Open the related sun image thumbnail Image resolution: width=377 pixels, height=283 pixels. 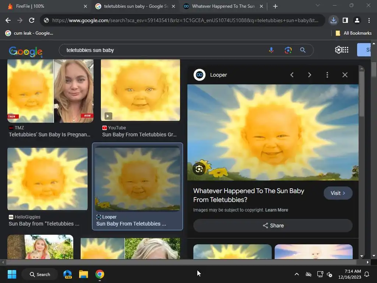(232, 252)
